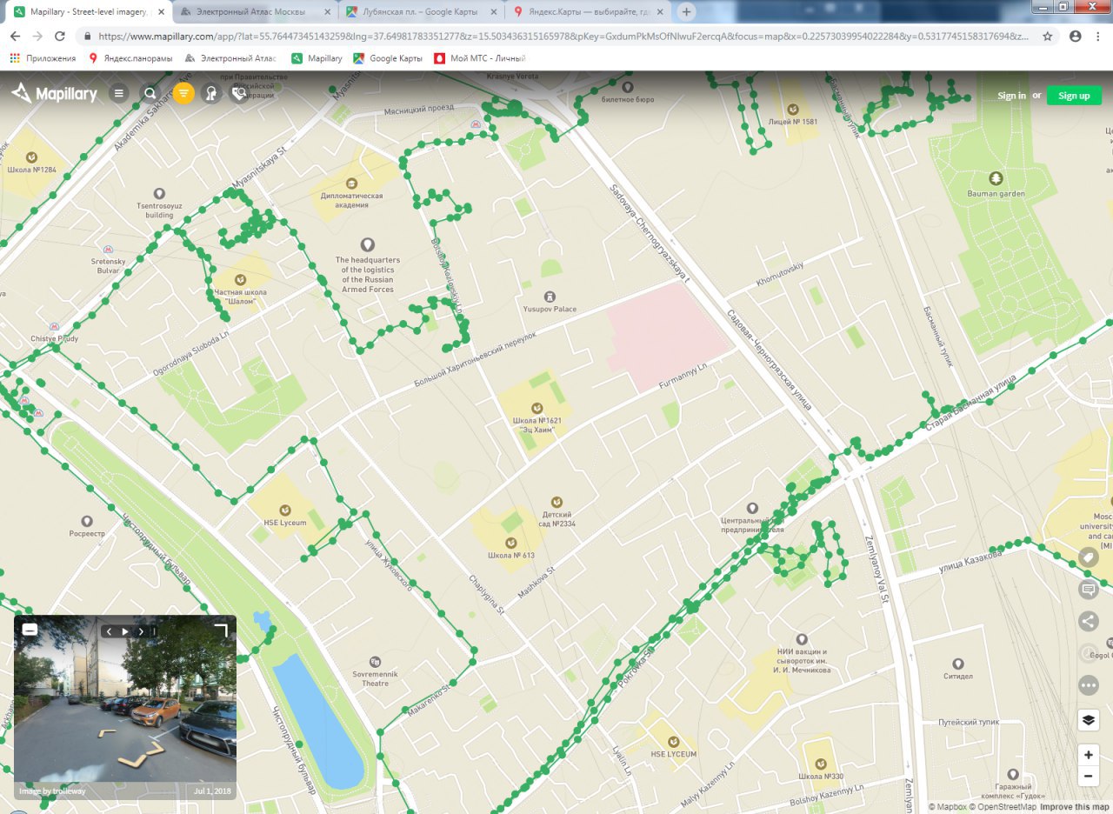Open the Электронный Атлас bookmark

(229, 58)
